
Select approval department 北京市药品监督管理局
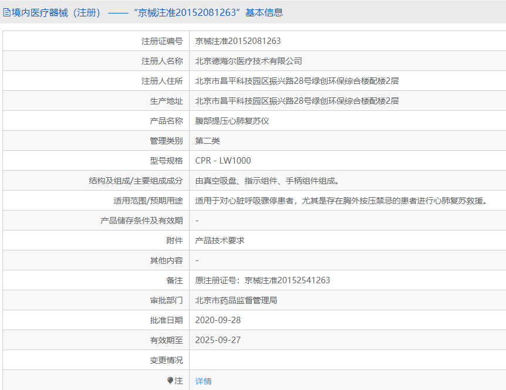coord(236,300)
